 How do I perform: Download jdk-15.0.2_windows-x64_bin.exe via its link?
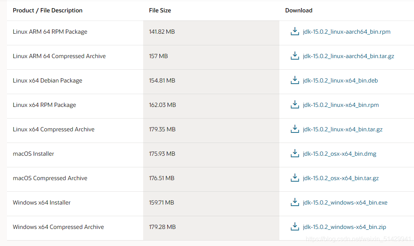pos(345,203)
